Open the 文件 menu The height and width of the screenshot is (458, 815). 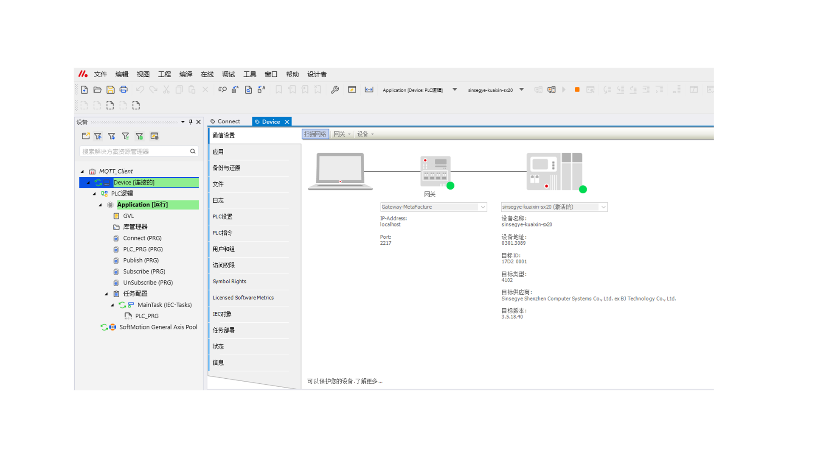[101, 74]
